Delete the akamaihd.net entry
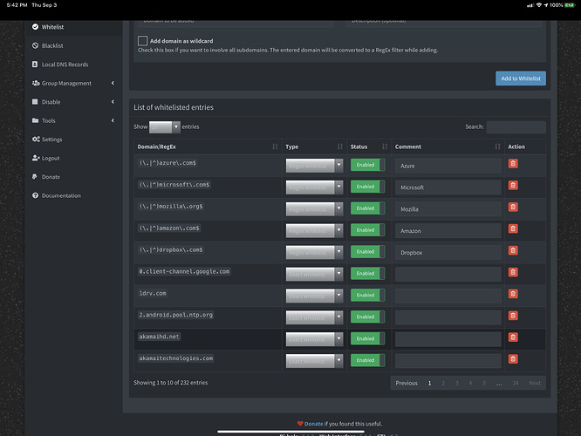 (x=513, y=337)
